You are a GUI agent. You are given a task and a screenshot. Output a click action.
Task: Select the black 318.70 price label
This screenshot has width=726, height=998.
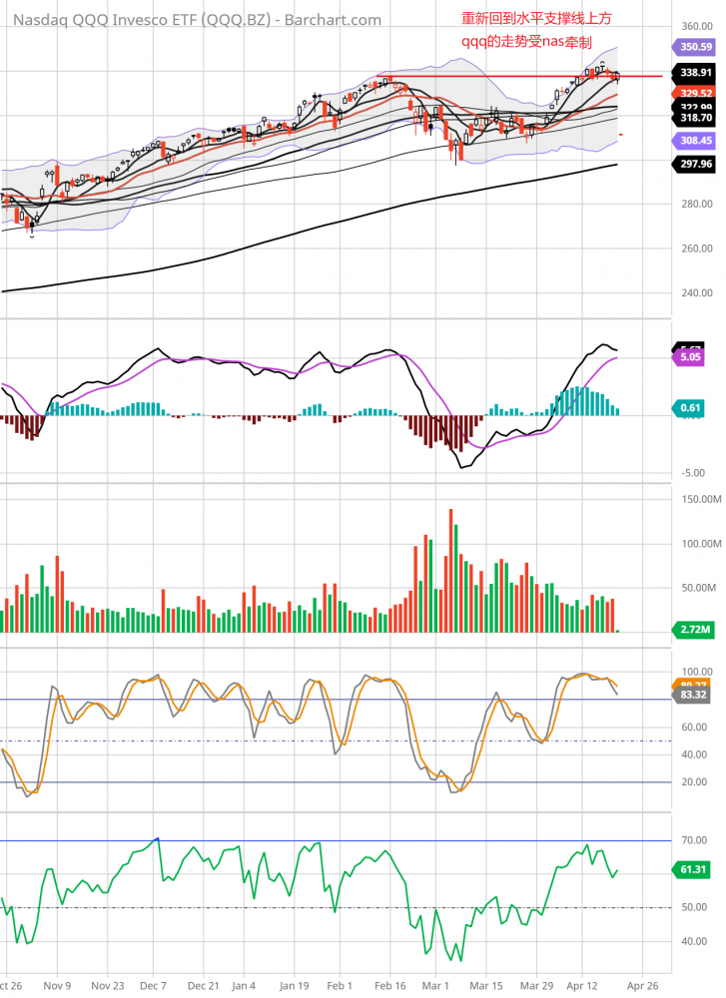click(695, 118)
